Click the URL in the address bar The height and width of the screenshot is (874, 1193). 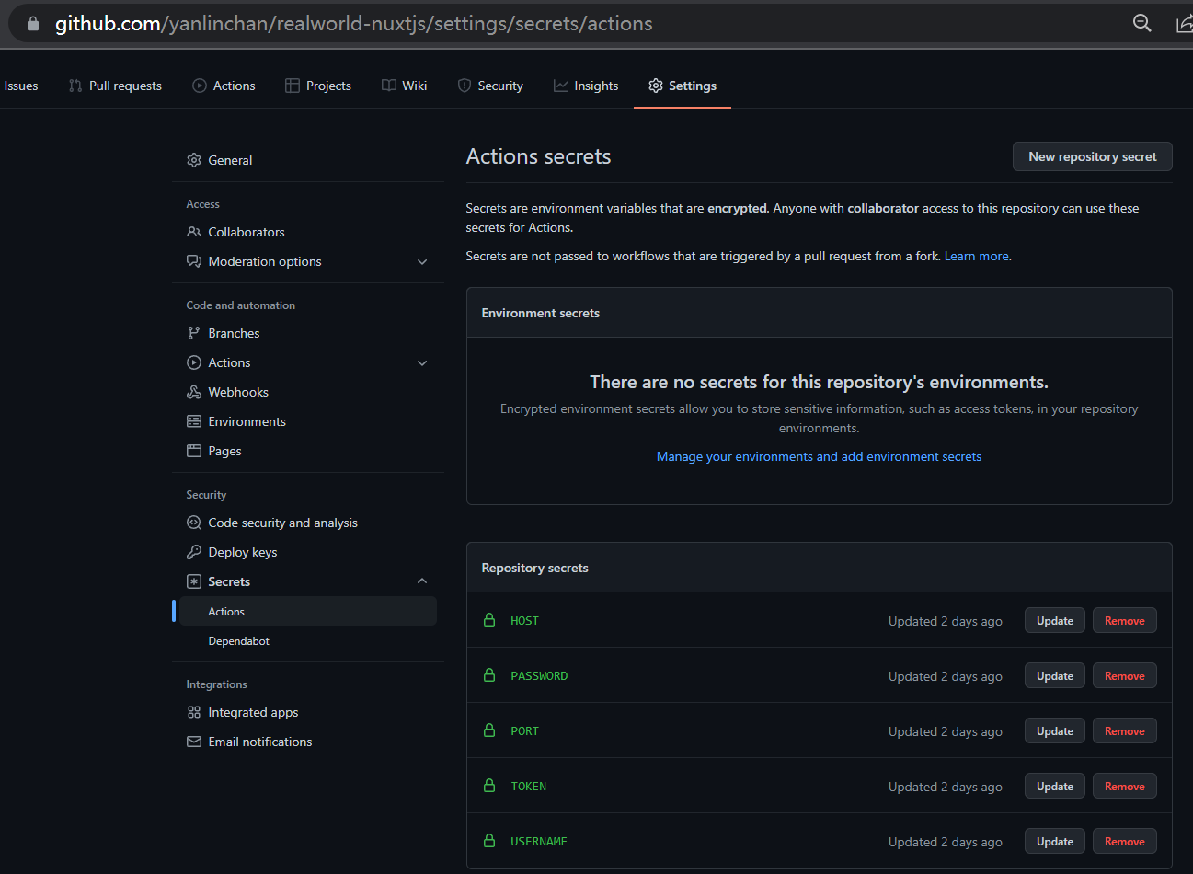coord(354,24)
